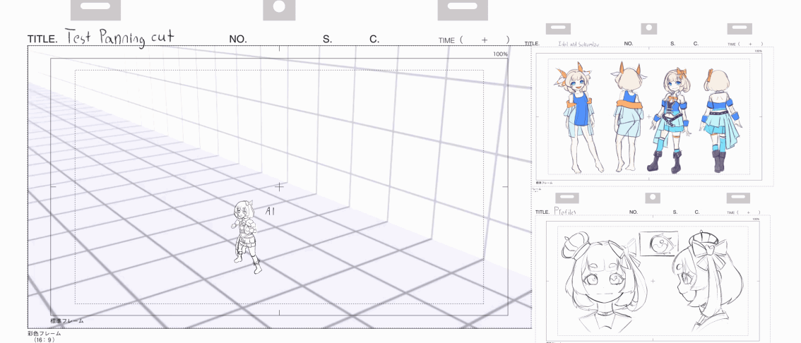Click the handwritten 'Test Panning cut' title
The height and width of the screenshot is (343, 801).
119,37
